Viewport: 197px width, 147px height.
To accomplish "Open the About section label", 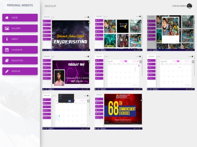I will tap(15, 39).
